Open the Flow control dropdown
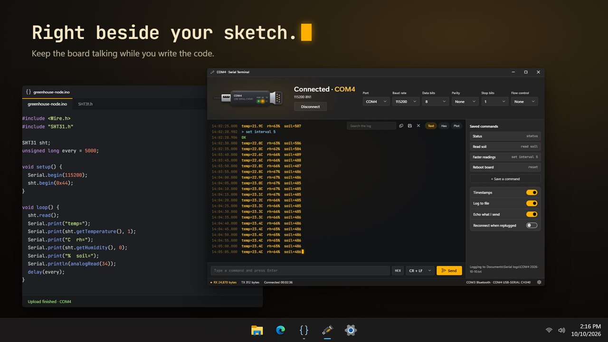608x342 pixels. (524, 101)
